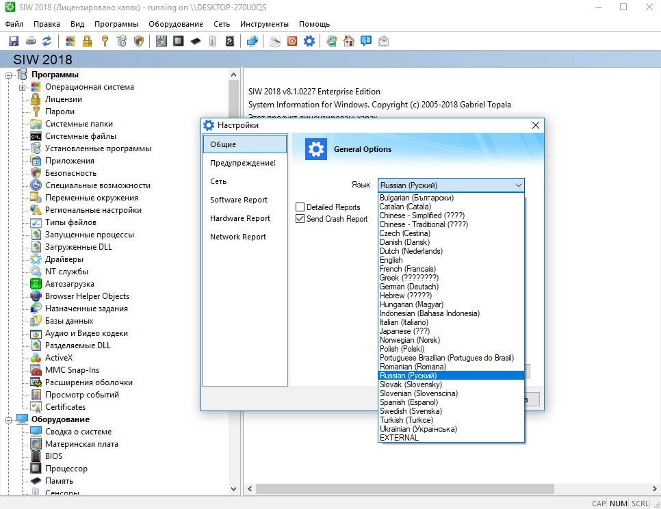Click the house Home toolbar icon

(348, 41)
